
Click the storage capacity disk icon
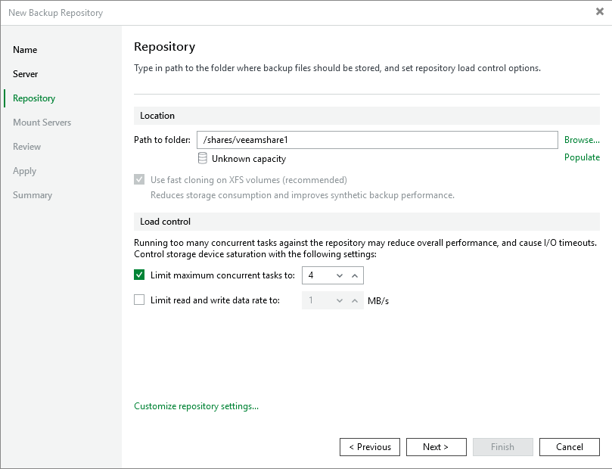click(x=202, y=158)
